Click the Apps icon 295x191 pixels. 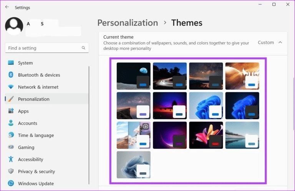(x=11, y=111)
